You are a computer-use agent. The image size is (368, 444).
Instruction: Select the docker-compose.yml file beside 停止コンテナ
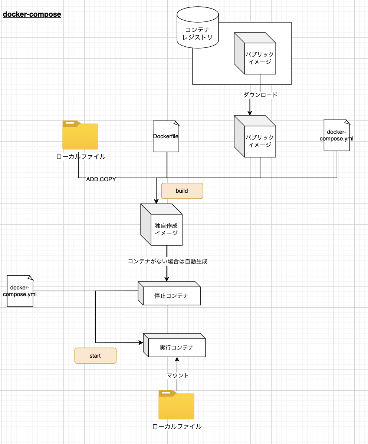click(x=20, y=291)
